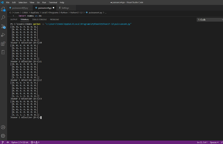The width and height of the screenshot is (223, 144).
Task: Click the 'Ln 23, Col 1' cursor position
Action: pyautogui.click(x=202, y=142)
